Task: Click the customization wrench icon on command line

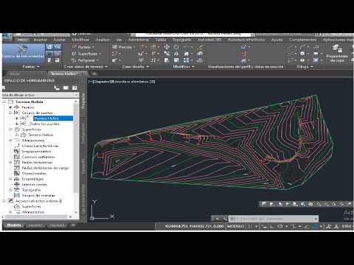Action: (x=224, y=219)
